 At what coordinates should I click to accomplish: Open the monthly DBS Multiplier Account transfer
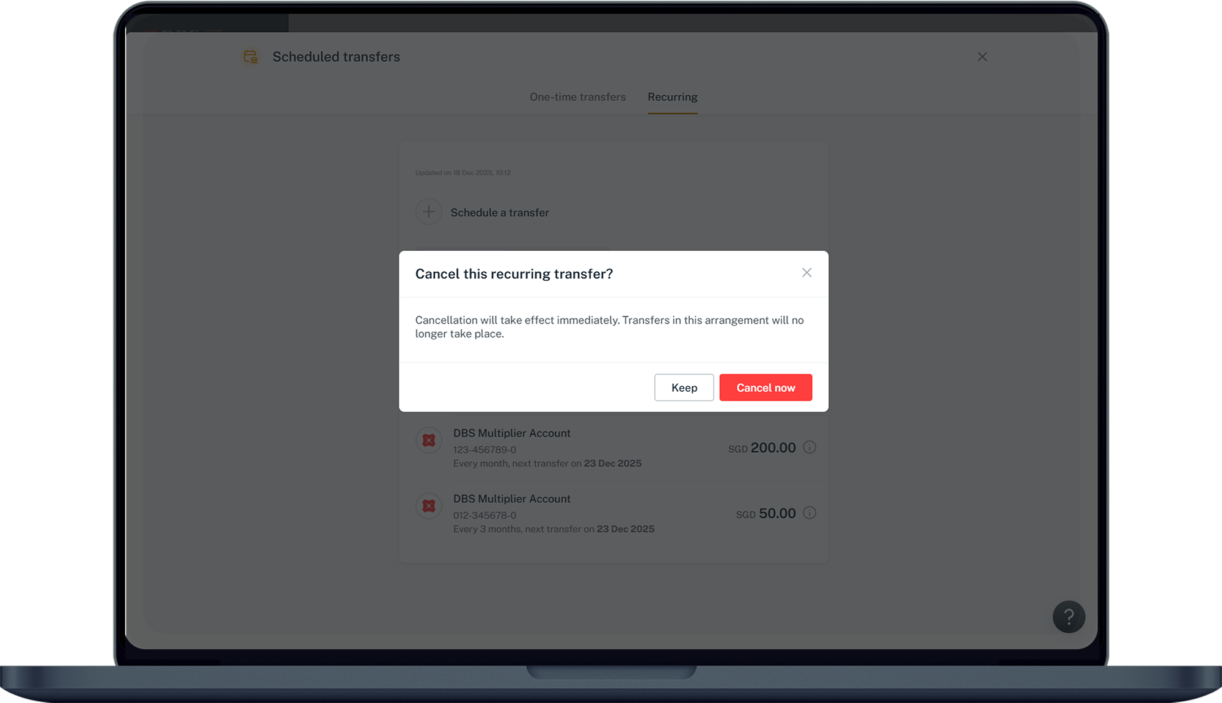[x=511, y=433]
